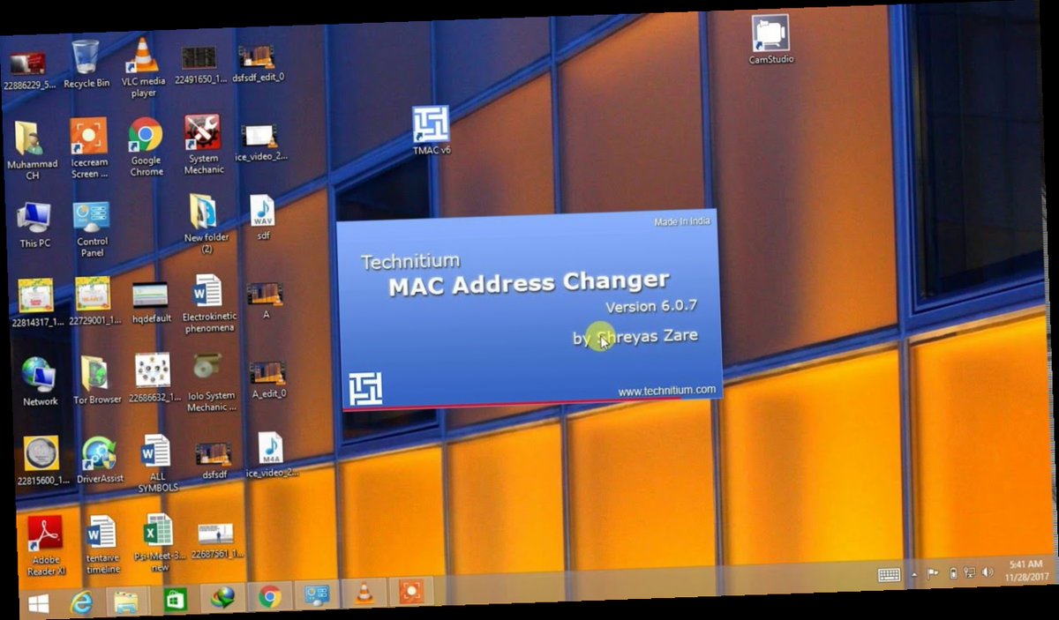Select the ice_video_2 video thumbnail near System Mechanic
1059x620 pixels.
pyautogui.click(x=260, y=142)
